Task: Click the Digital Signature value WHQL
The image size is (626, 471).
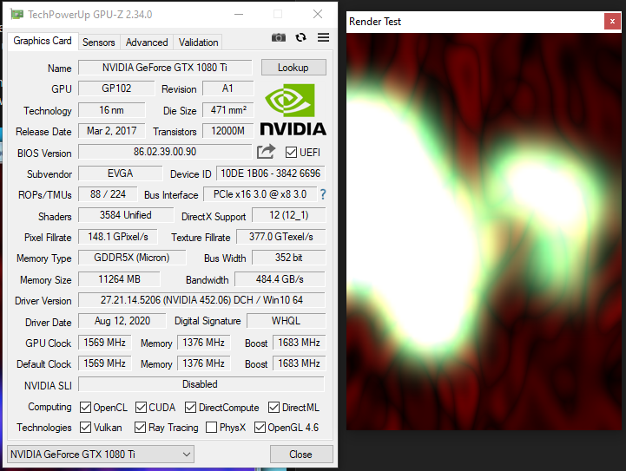Action: click(286, 321)
